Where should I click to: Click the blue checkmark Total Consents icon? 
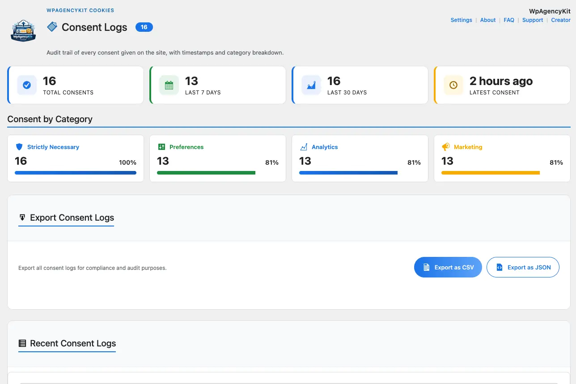click(27, 85)
